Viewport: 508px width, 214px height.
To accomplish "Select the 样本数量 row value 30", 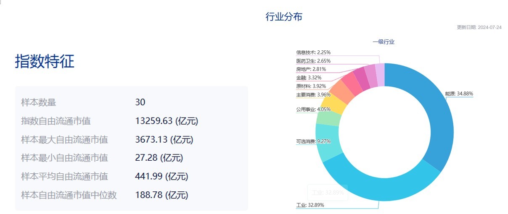I will coord(140,102).
